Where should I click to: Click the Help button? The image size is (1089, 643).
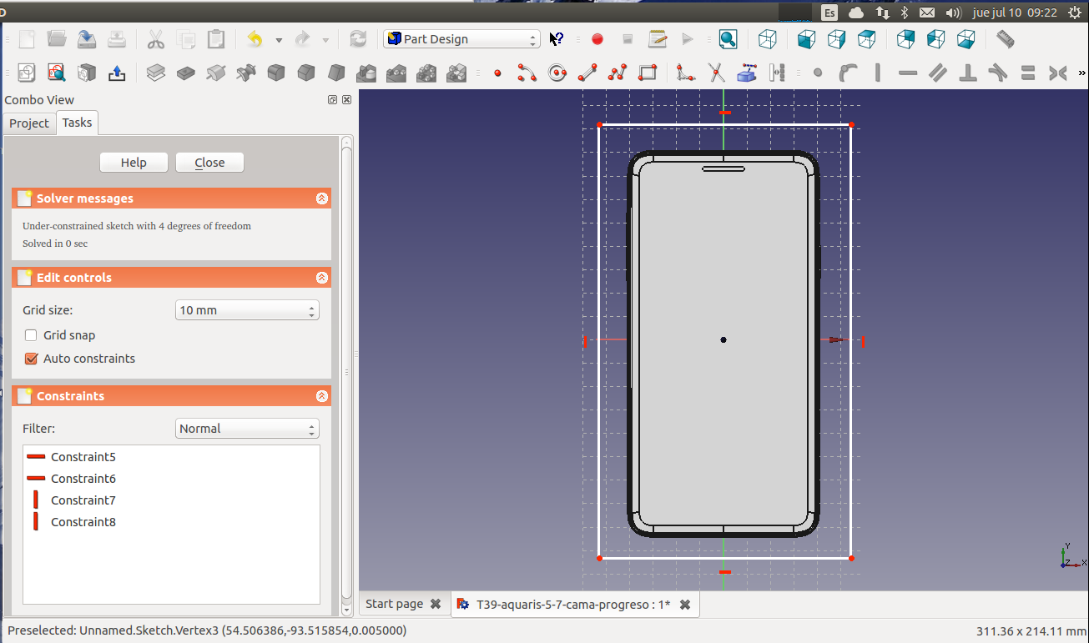tap(134, 163)
